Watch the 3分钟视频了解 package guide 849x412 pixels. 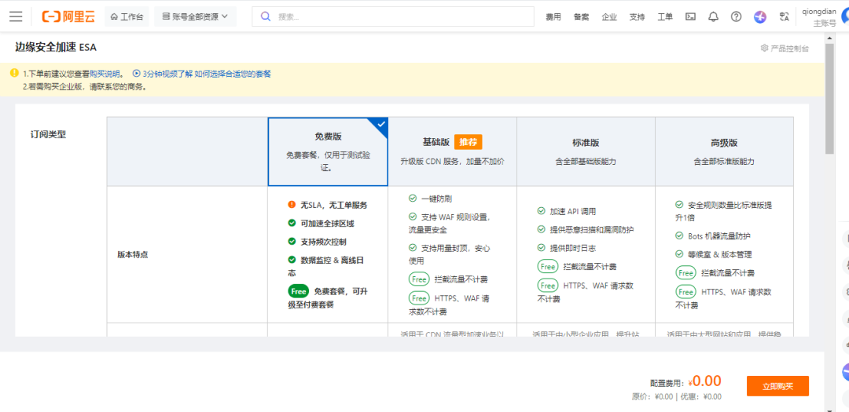(202, 74)
